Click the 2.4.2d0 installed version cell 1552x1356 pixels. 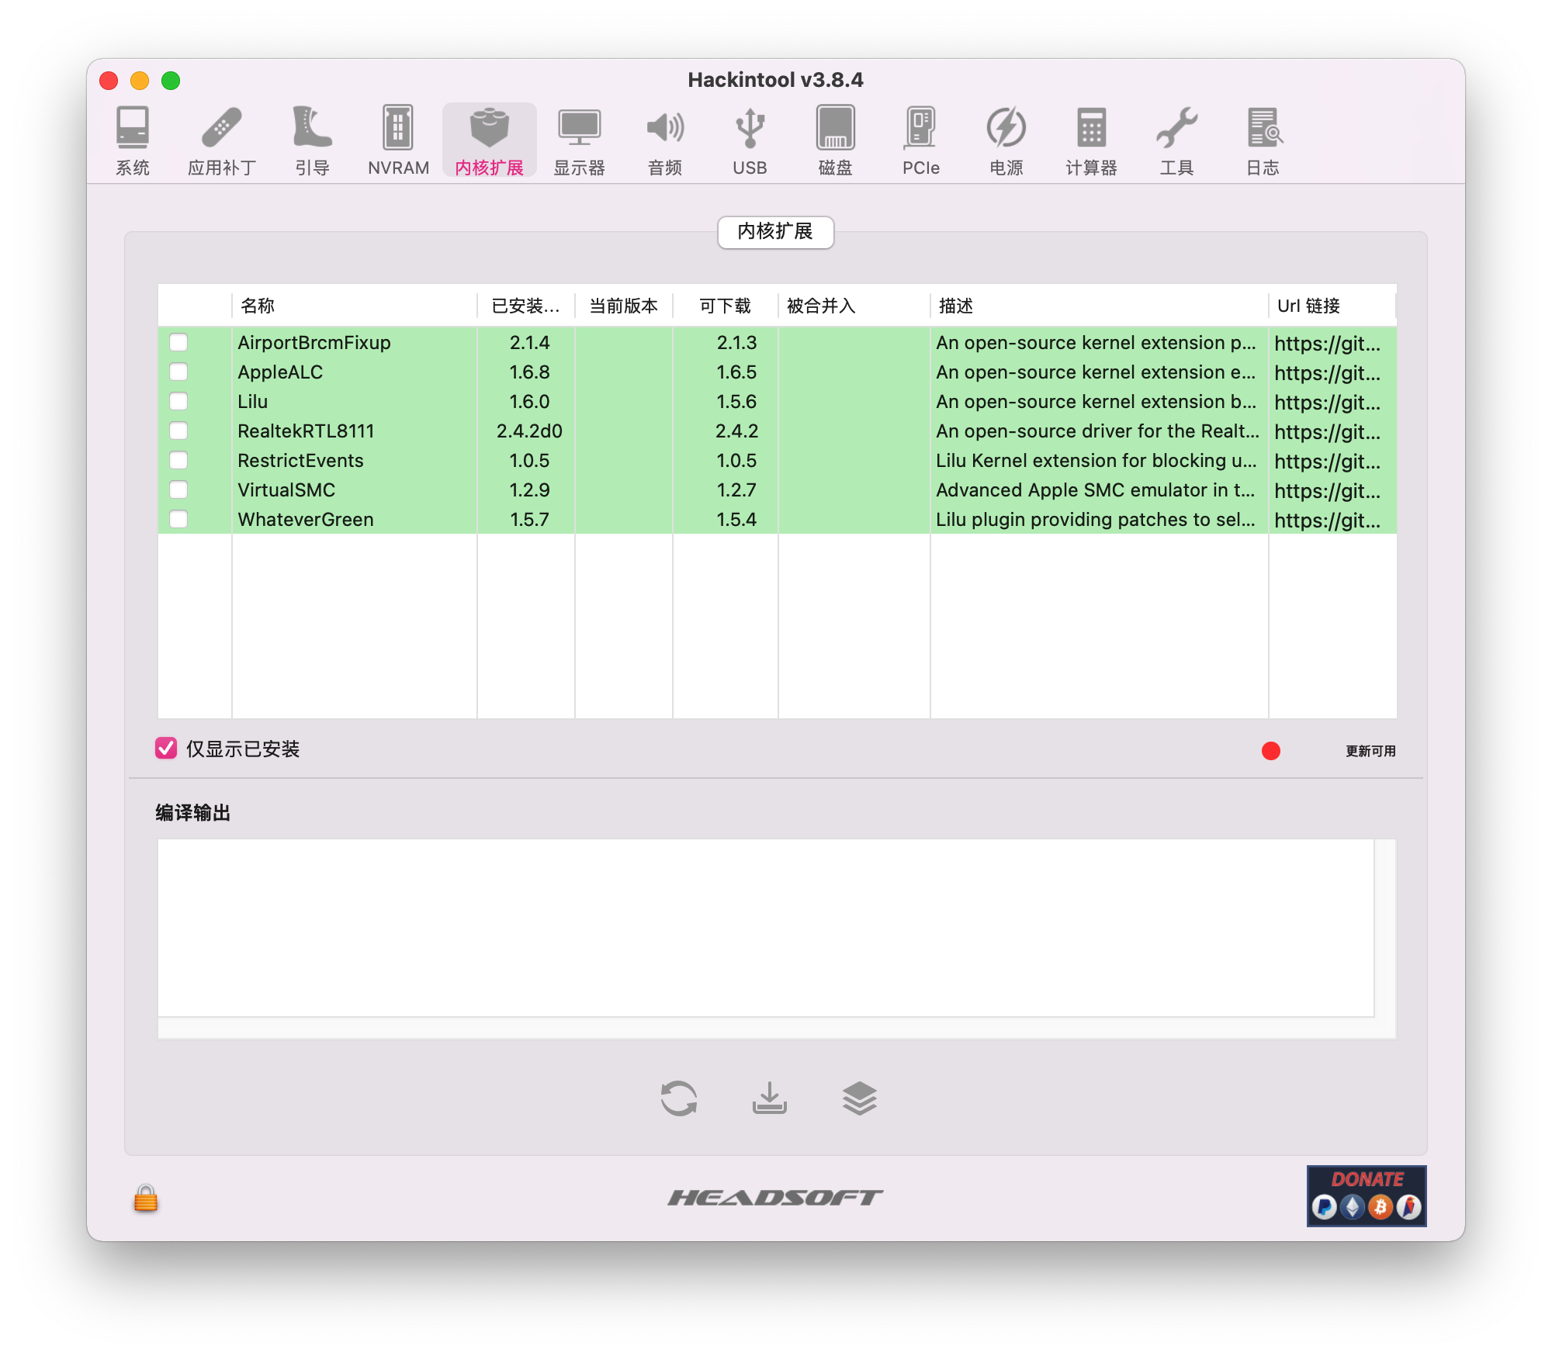pos(529,431)
